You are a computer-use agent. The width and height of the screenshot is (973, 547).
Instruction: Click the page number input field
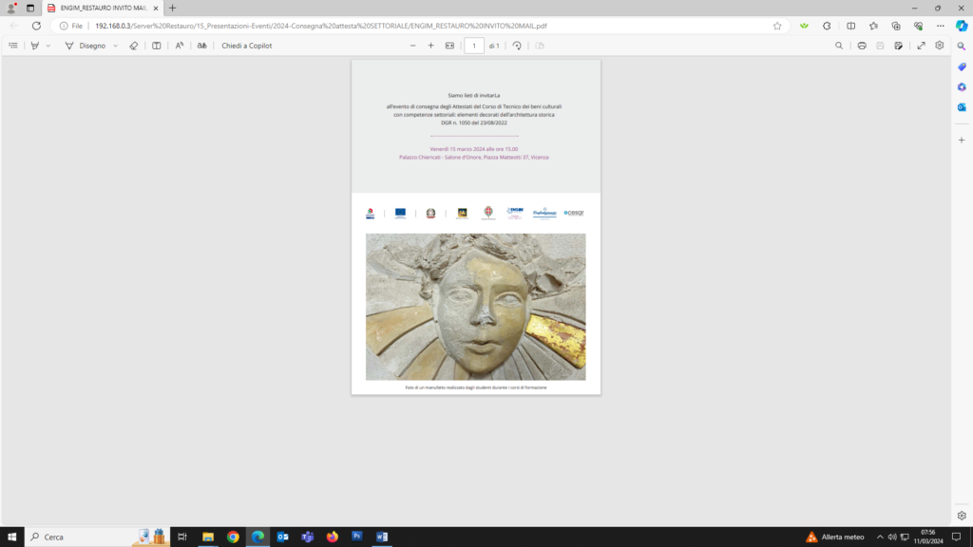pyautogui.click(x=473, y=46)
